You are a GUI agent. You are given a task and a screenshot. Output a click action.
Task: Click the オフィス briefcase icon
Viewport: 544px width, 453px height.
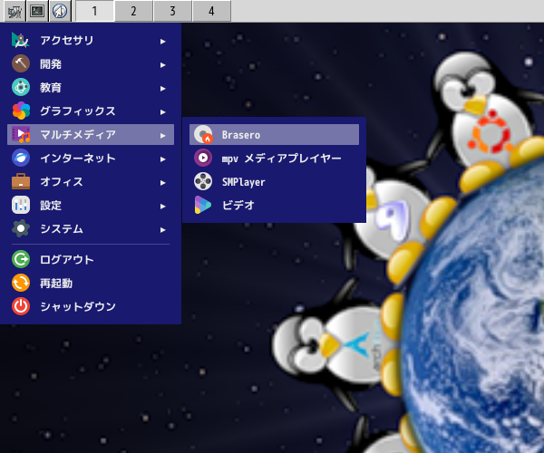click(21, 181)
